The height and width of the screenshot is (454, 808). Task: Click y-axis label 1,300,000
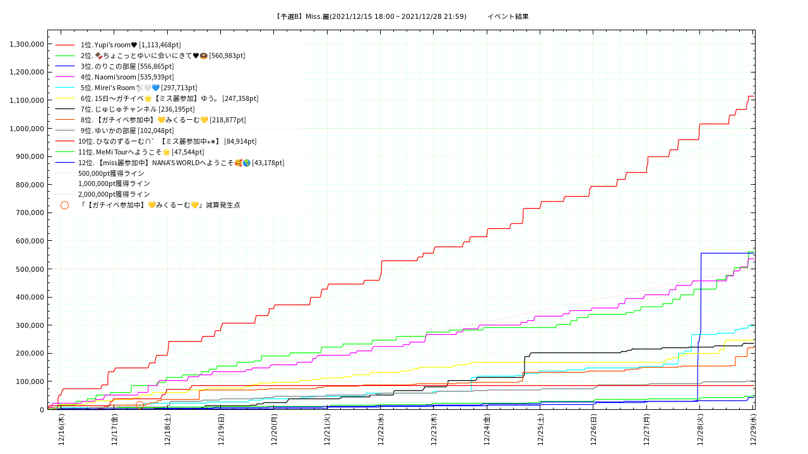coord(27,44)
